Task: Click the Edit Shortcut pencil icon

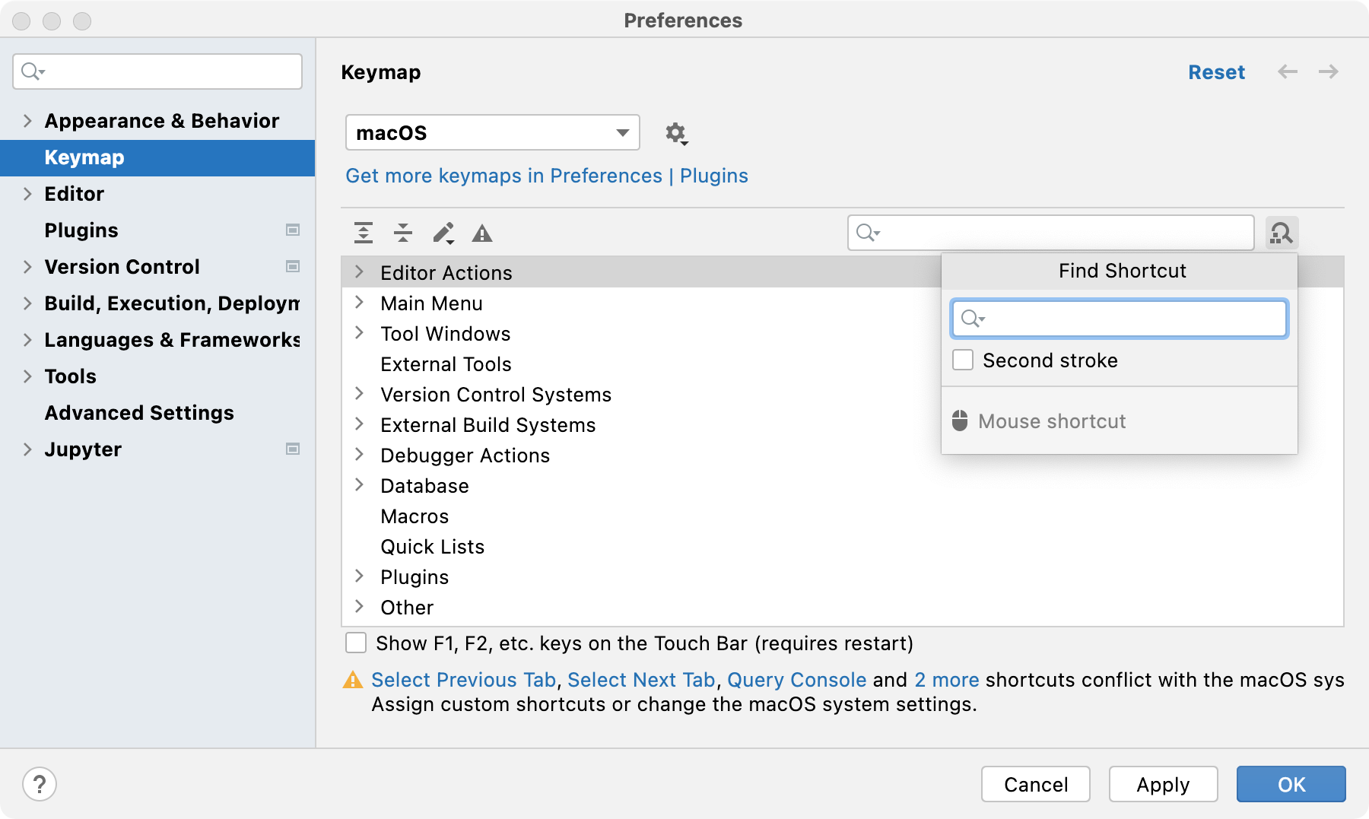Action: coord(443,233)
